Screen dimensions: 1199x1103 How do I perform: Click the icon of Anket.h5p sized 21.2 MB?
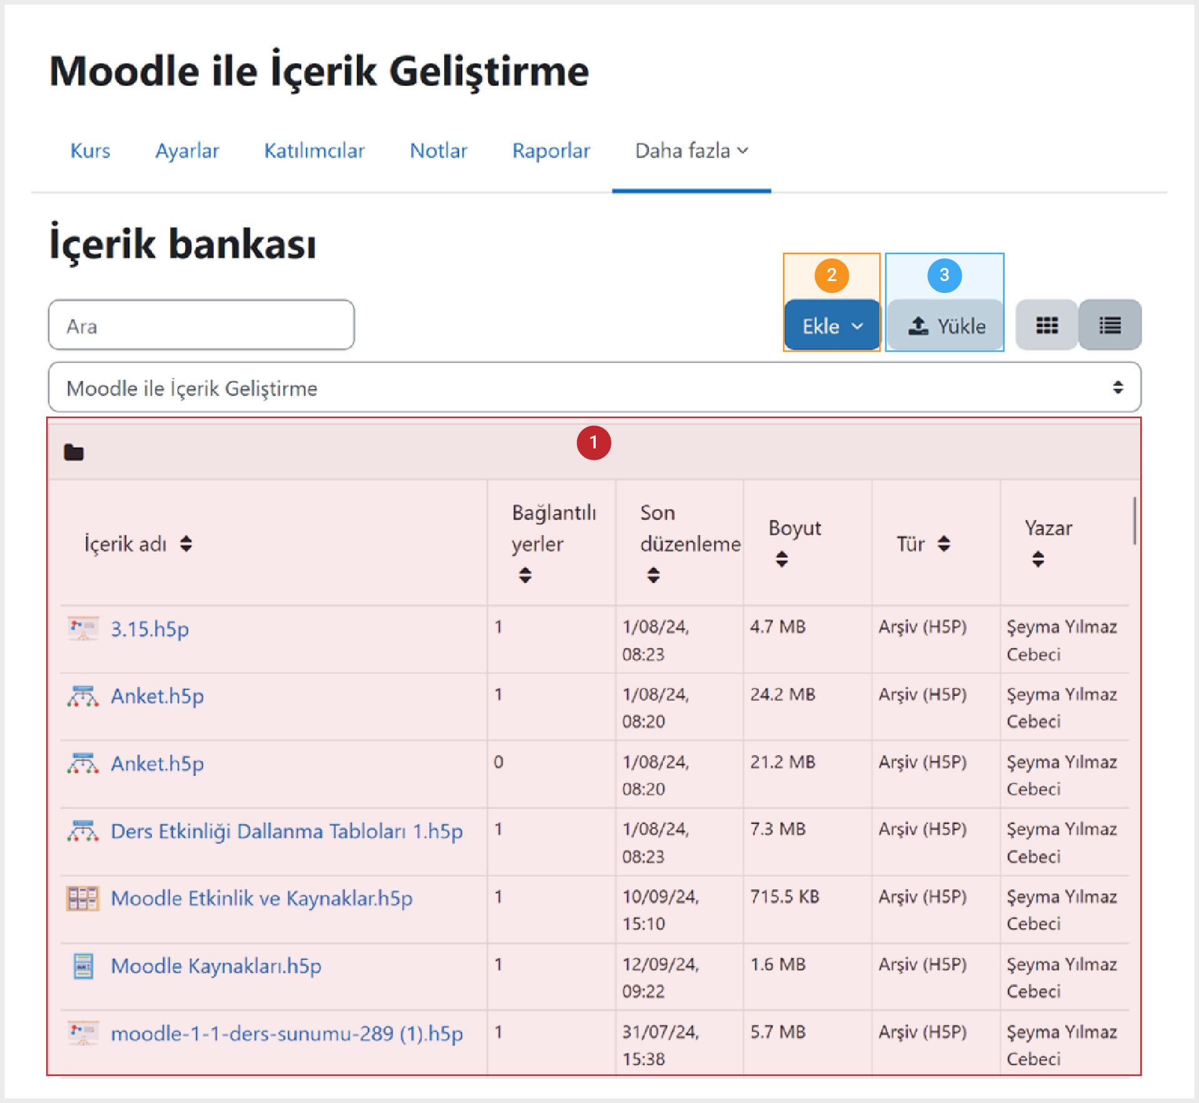point(83,763)
